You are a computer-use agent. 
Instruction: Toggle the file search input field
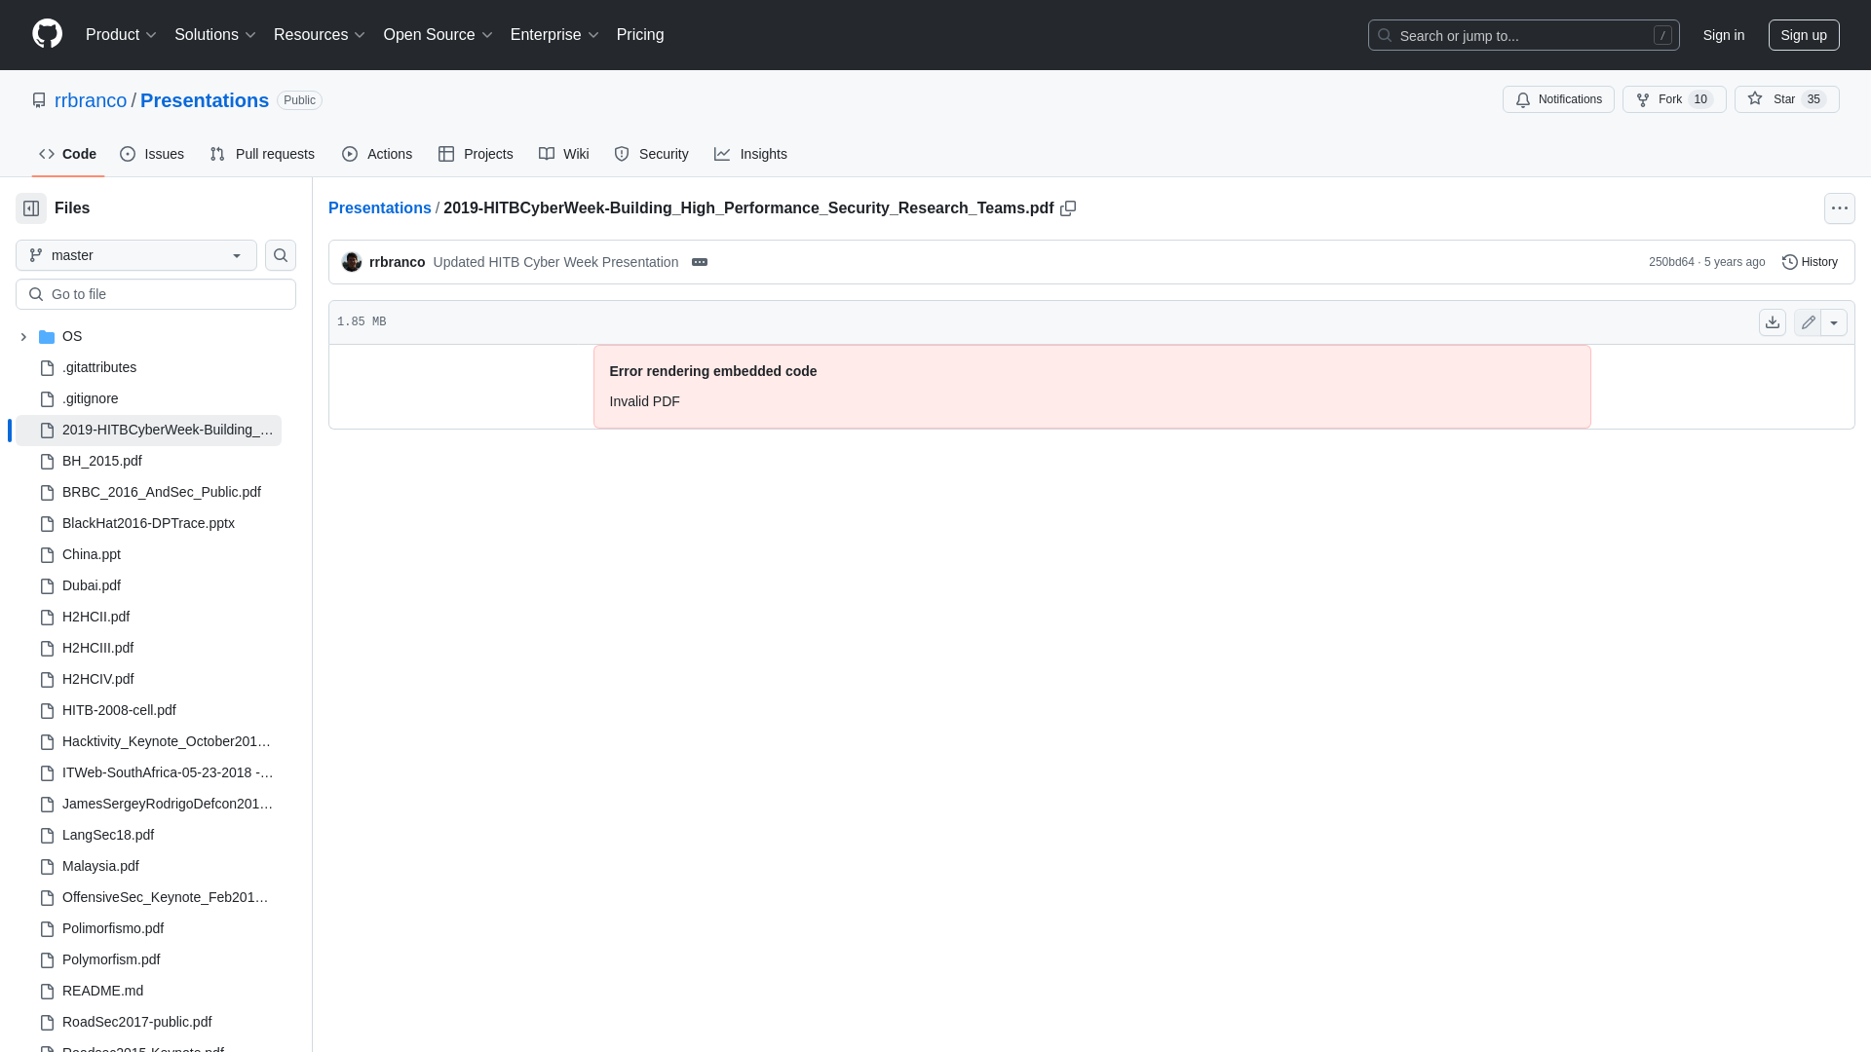280,254
